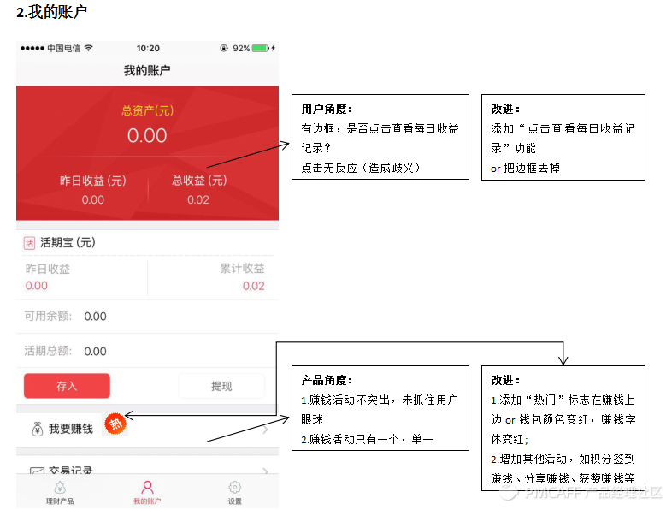Click the 产品角度 heading text
The height and width of the screenshot is (510, 672).
tap(327, 380)
